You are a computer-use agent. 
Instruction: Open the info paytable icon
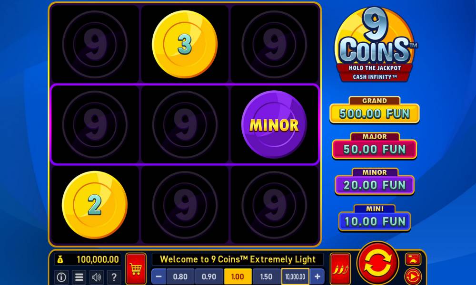click(61, 277)
